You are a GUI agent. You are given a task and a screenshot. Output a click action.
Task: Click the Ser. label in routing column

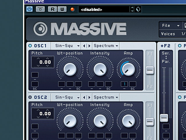pos(166,53)
